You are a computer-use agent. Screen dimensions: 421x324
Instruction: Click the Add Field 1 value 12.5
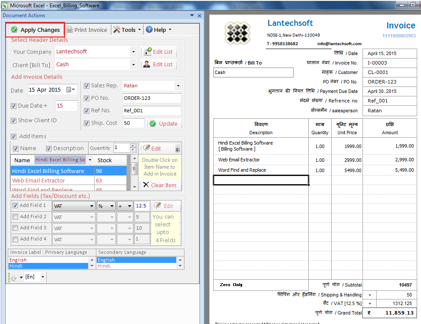point(141,206)
